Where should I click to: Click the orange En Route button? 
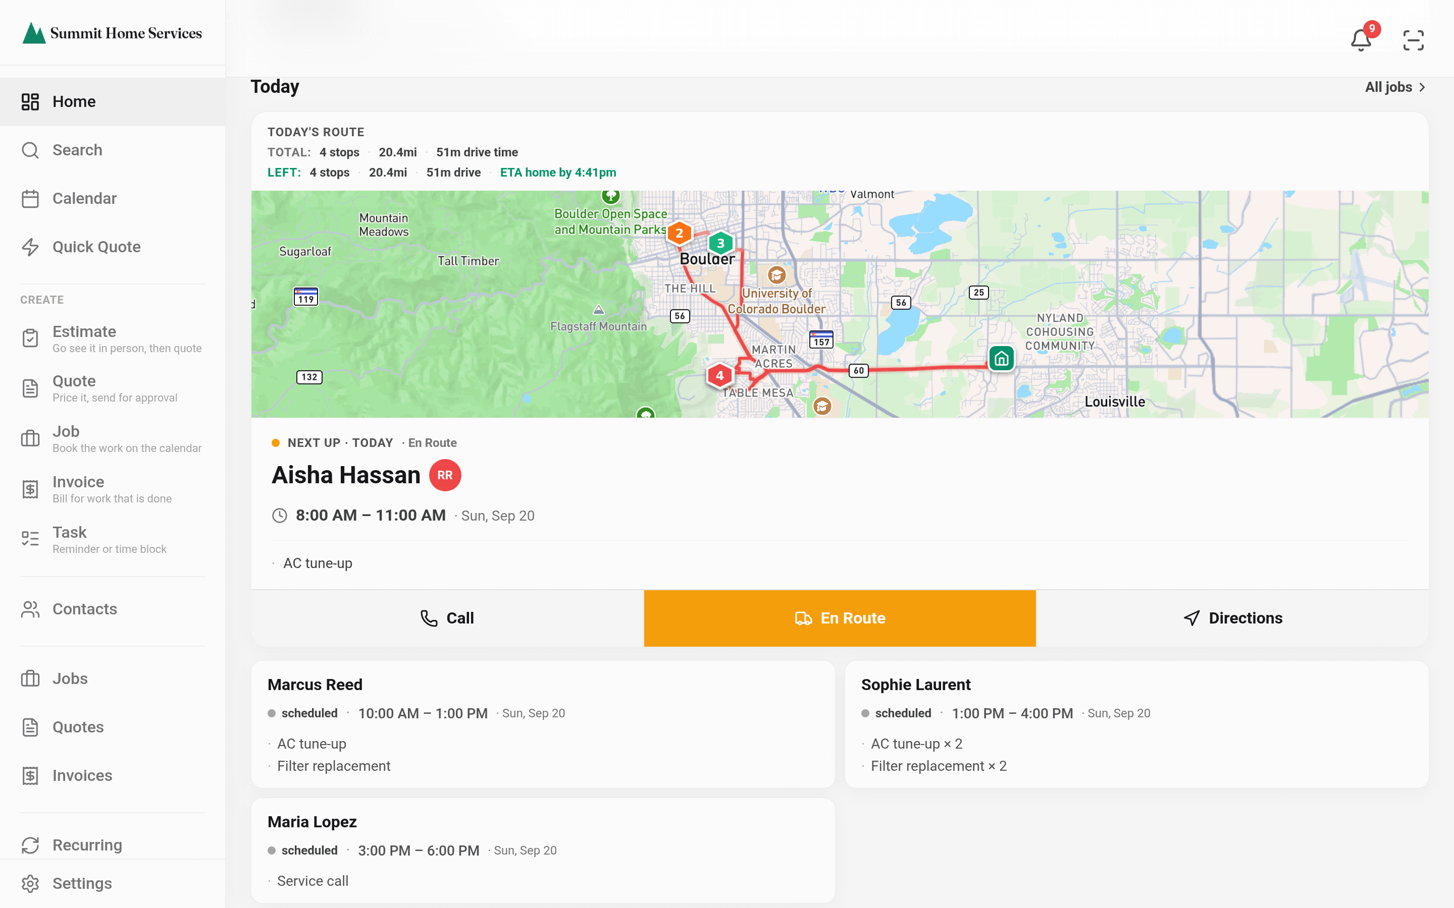840,618
